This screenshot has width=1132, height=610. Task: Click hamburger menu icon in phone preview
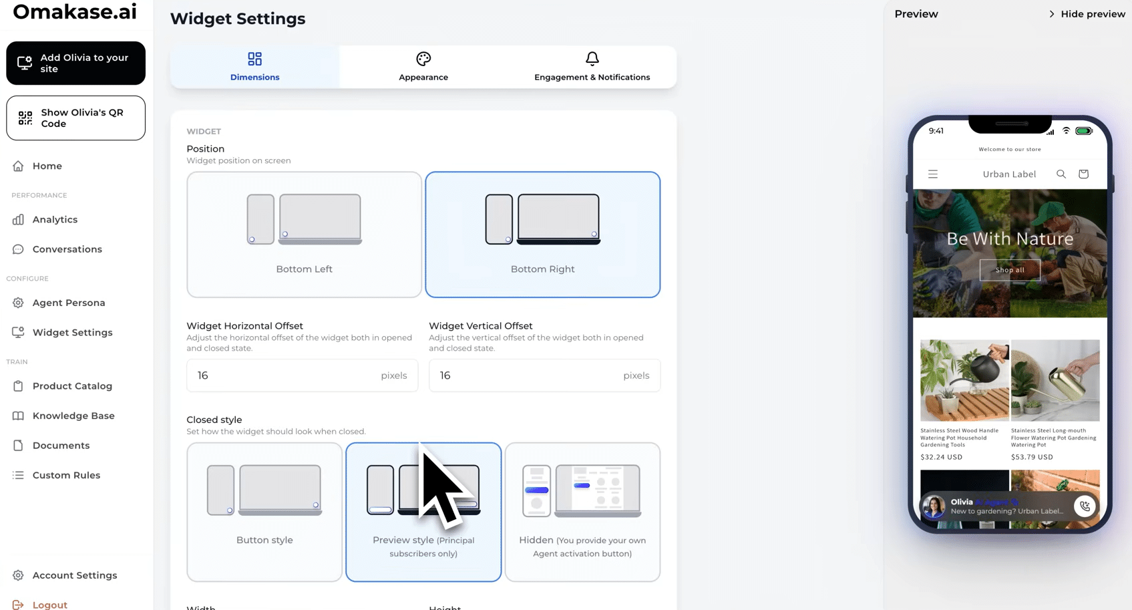click(933, 174)
